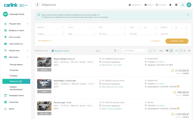Select ascending sort order toggle
The height and width of the screenshot is (119, 193).
151,51
